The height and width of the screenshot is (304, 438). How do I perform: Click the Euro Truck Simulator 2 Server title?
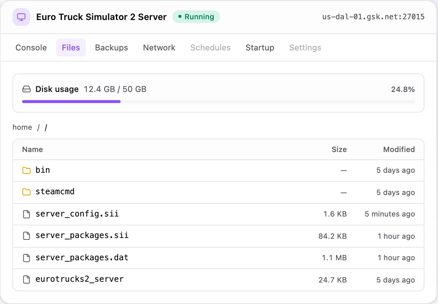(102, 17)
